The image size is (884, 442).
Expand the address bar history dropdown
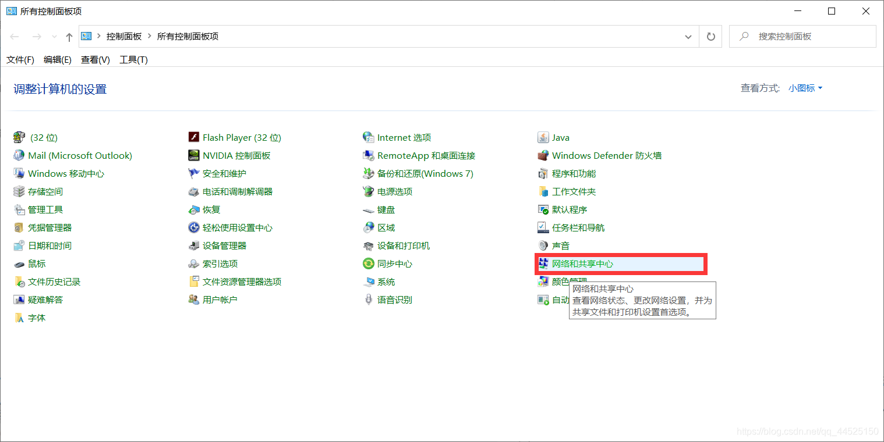click(x=688, y=36)
